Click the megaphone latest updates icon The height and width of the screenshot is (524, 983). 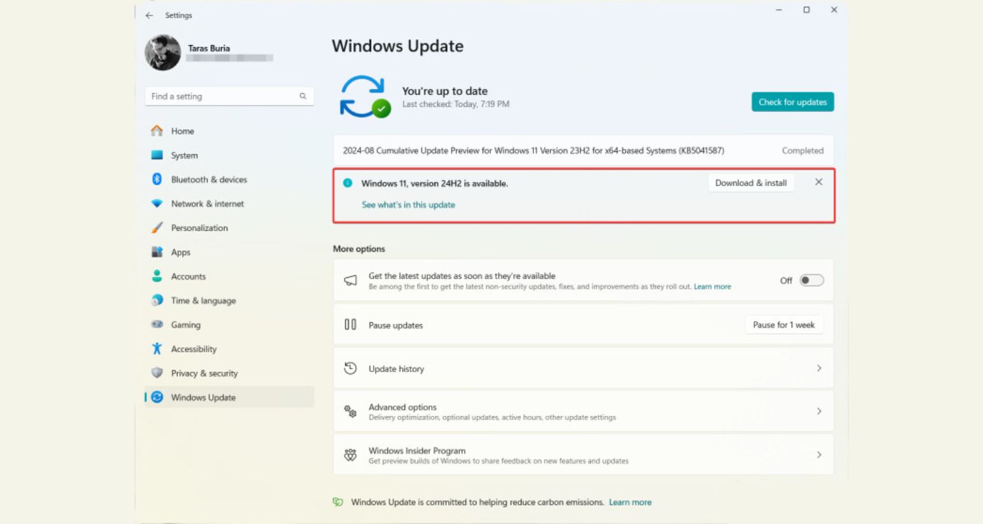pos(351,280)
